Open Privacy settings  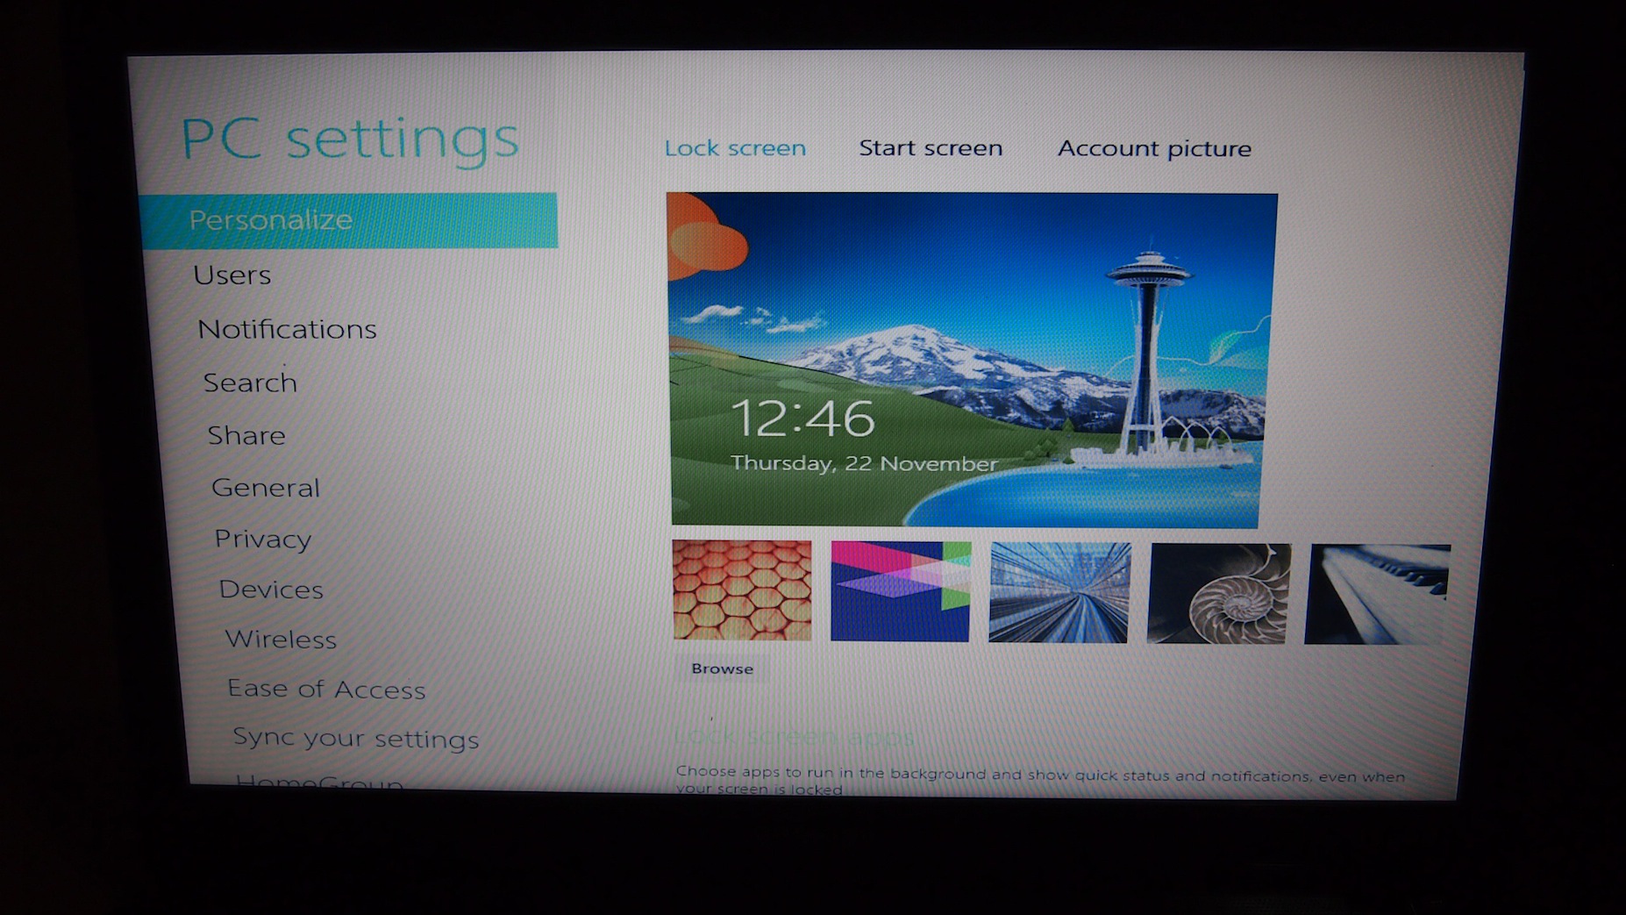(262, 539)
